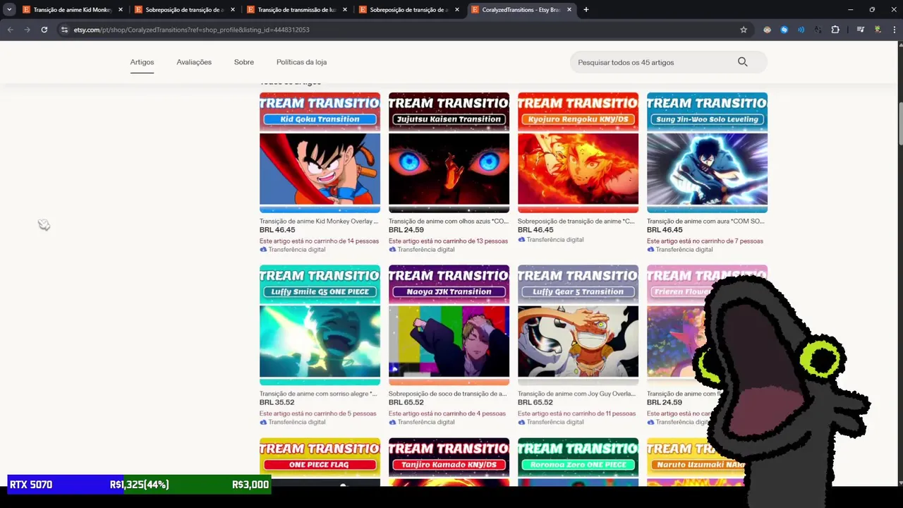Open the Sung Jin-Woo Solo Leveling thumbnail
Screen dimensions: 903x508
click(707, 152)
